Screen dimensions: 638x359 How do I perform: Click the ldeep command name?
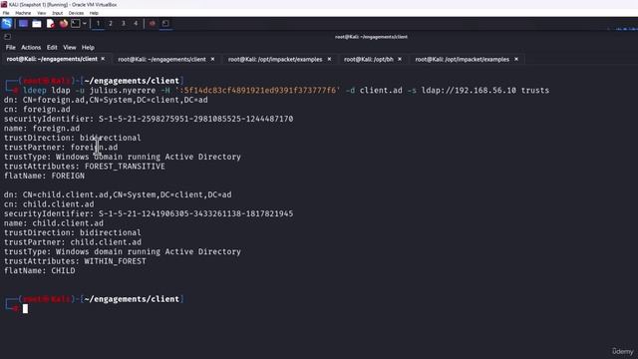(35, 91)
